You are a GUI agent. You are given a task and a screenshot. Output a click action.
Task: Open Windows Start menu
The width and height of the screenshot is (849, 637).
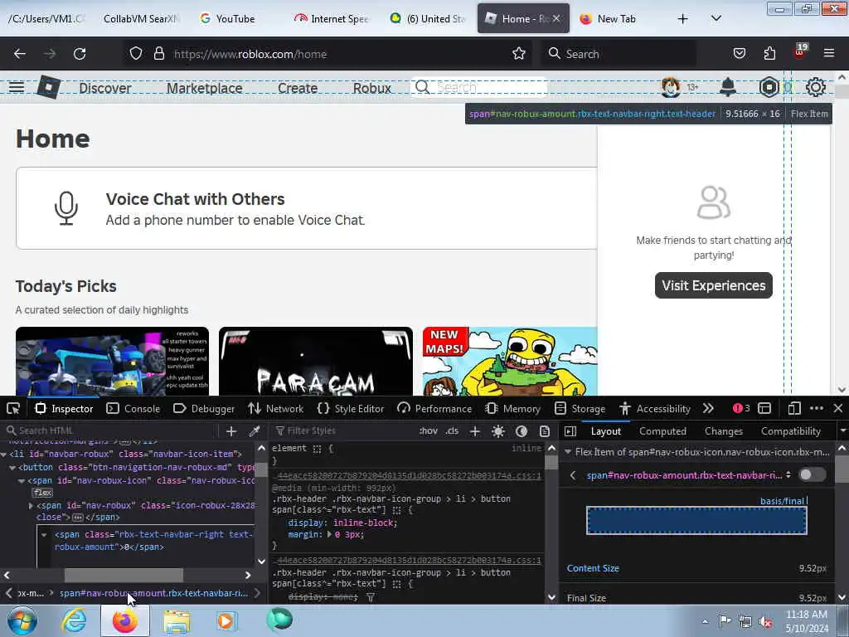click(x=22, y=620)
